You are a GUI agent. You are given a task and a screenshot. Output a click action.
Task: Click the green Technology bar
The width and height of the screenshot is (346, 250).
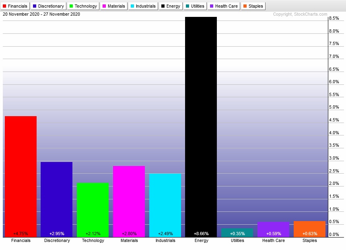click(93, 210)
